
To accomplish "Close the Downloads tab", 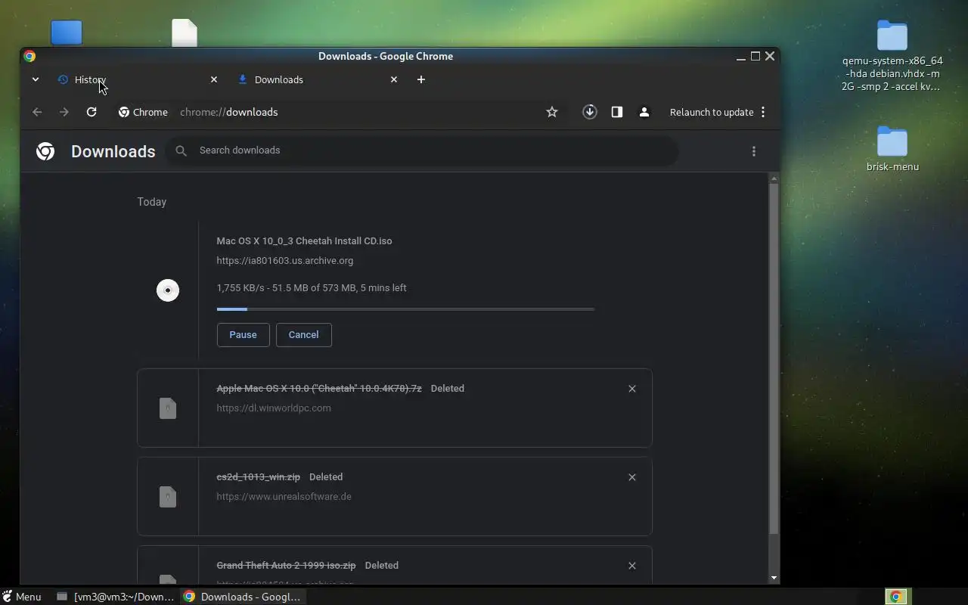I will click(x=393, y=79).
